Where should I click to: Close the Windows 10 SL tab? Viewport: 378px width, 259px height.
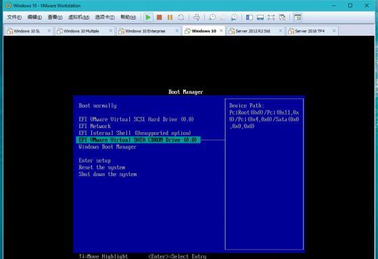pos(49,31)
